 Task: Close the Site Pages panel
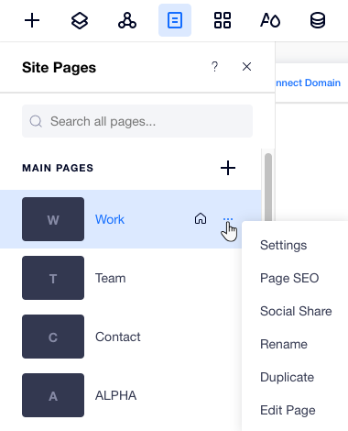coord(246,67)
